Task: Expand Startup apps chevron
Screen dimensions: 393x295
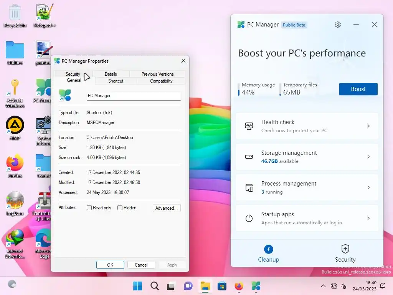Action: pos(368,218)
